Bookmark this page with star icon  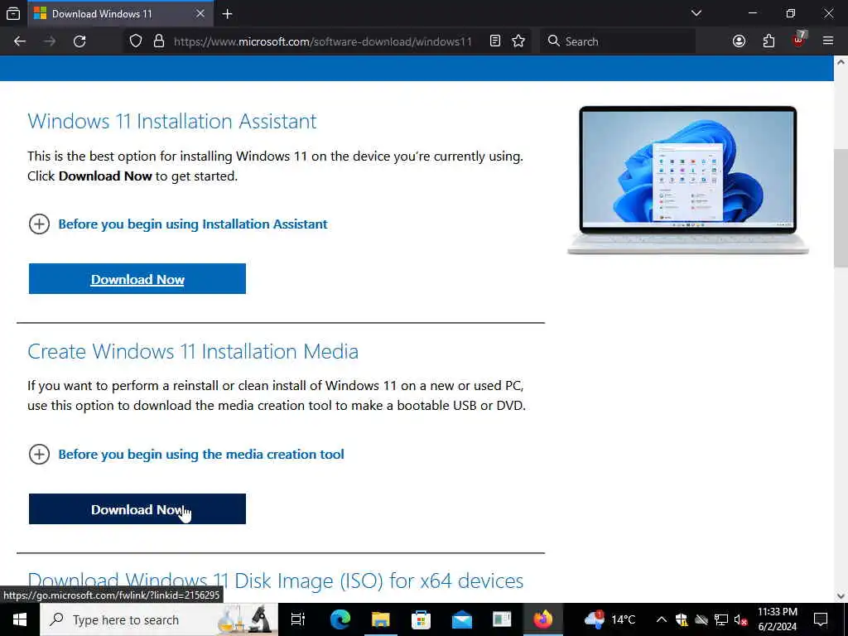pyautogui.click(x=518, y=41)
